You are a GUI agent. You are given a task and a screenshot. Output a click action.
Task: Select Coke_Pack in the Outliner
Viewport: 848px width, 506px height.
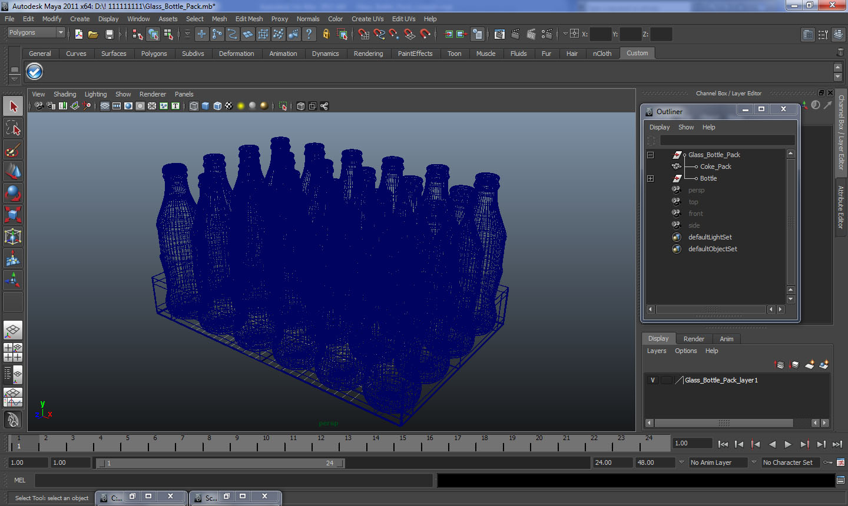tap(715, 167)
